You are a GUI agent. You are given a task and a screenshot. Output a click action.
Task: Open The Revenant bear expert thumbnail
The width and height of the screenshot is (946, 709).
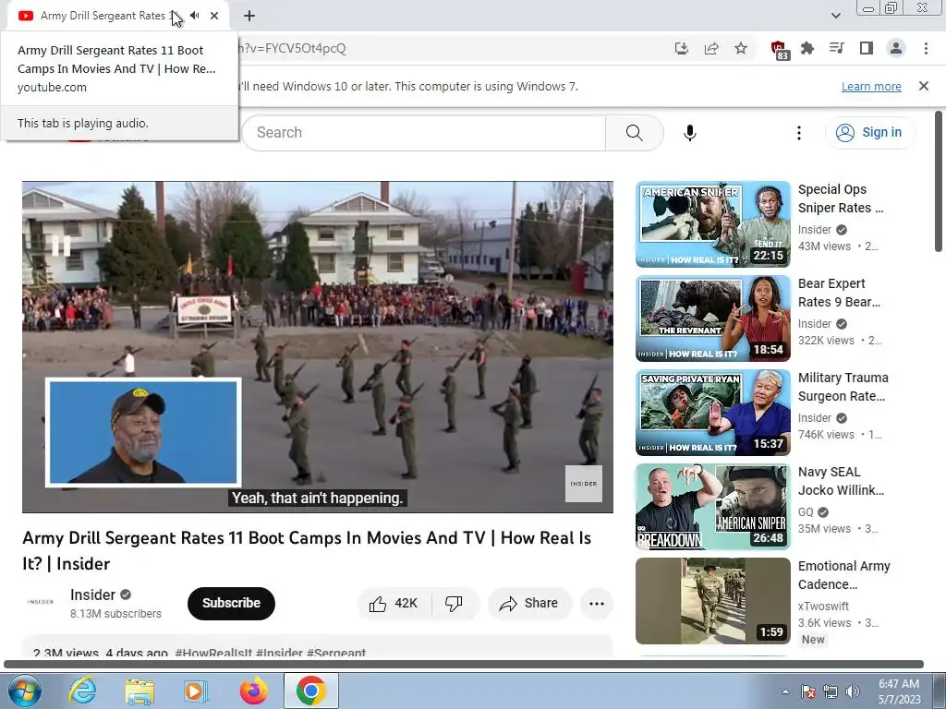tap(712, 318)
